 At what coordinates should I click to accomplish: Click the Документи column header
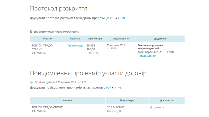pos(166,100)
